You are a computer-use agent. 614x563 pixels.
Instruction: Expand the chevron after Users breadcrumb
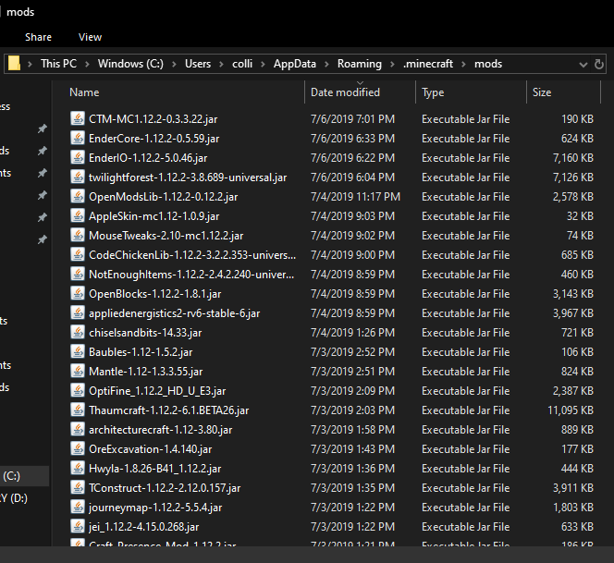[x=221, y=64]
